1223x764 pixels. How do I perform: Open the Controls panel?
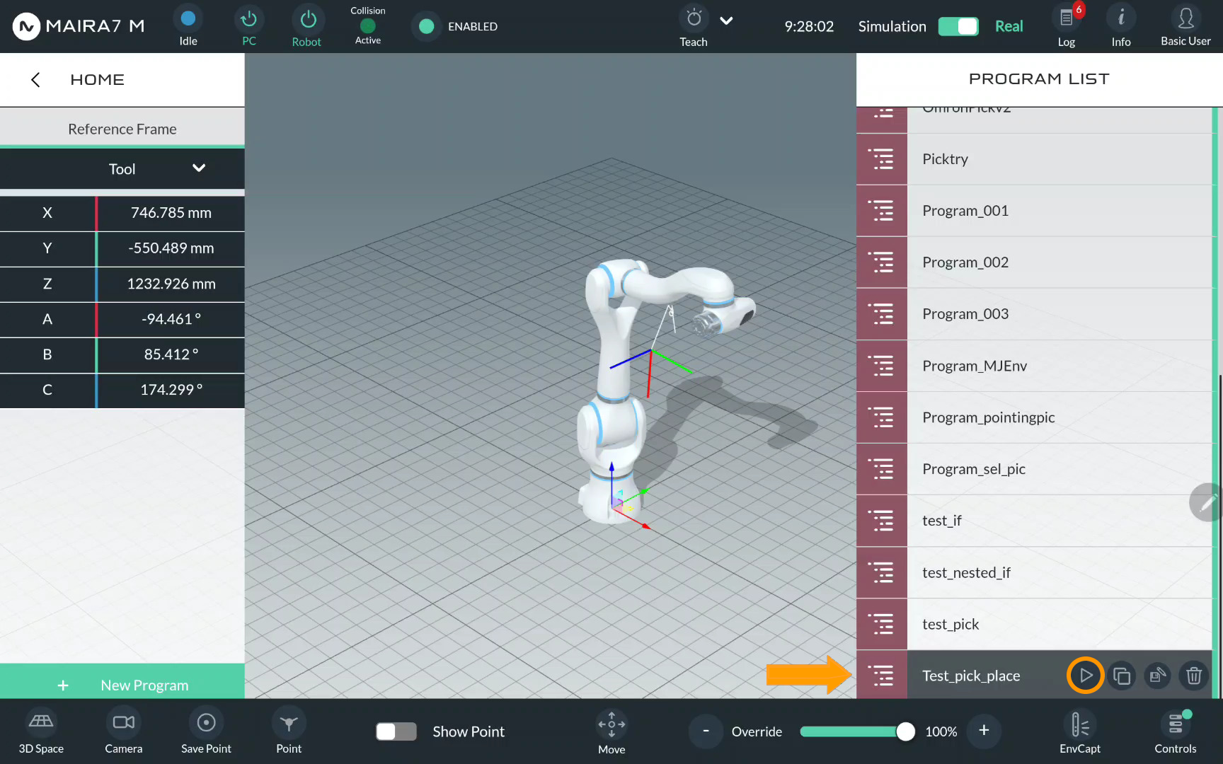pyautogui.click(x=1176, y=732)
